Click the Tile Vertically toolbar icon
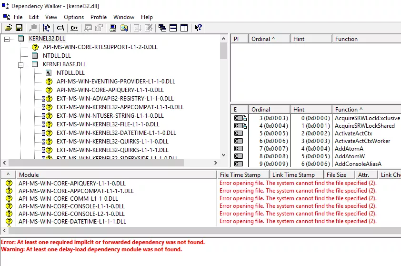 click(184, 28)
